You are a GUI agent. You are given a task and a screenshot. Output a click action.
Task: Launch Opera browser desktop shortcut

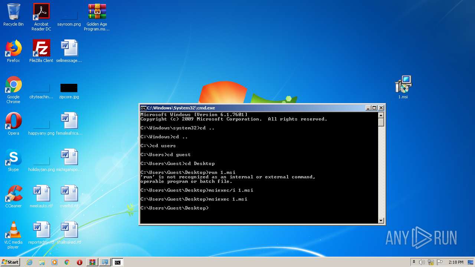point(13,124)
